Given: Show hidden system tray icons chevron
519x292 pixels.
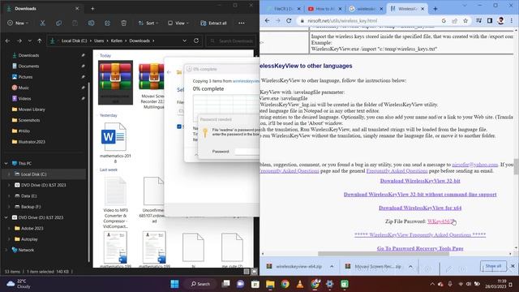Looking at the screenshot, I should [x=432, y=284].
